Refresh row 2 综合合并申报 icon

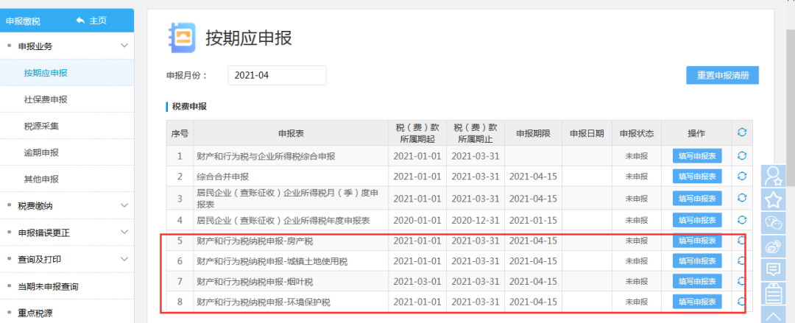[x=742, y=176]
